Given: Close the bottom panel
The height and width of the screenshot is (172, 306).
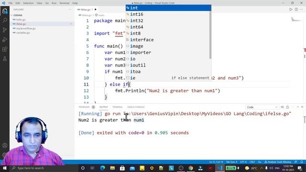Looking at the screenshot, I should click(302, 107).
